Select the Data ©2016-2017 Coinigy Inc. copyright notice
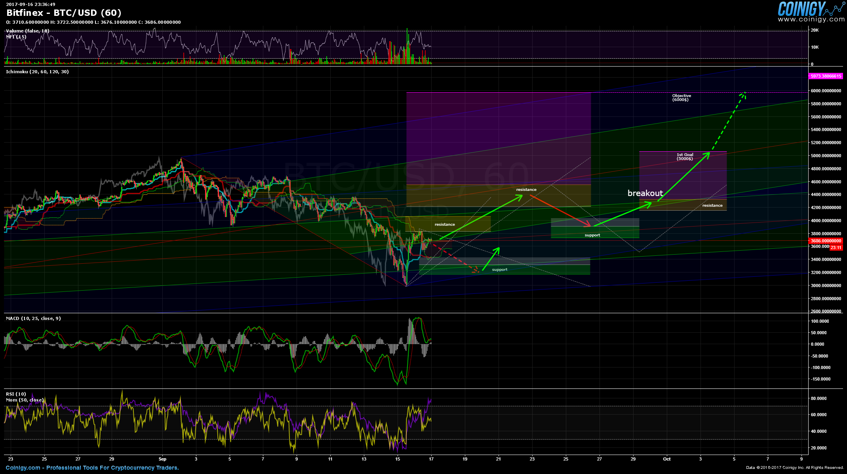The height and width of the screenshot is (474, 847). point(795,468)
